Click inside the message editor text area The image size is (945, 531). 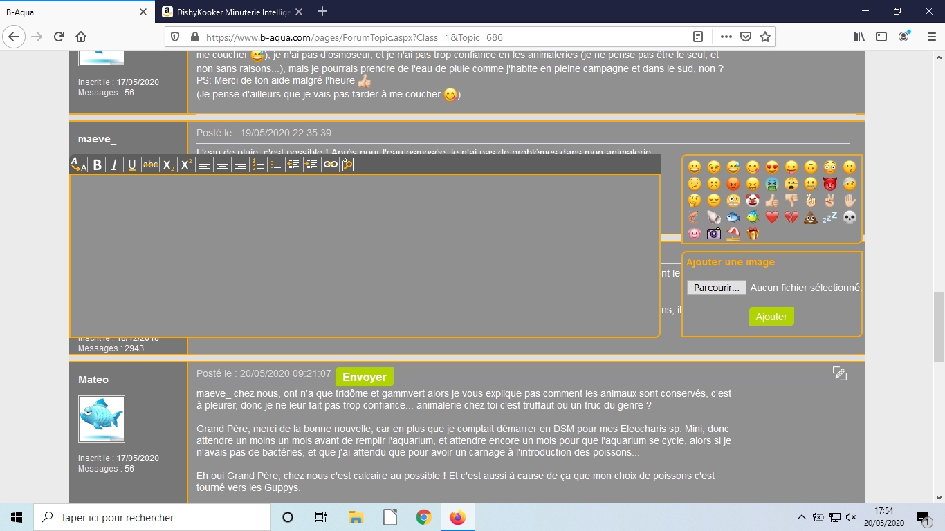365,256
